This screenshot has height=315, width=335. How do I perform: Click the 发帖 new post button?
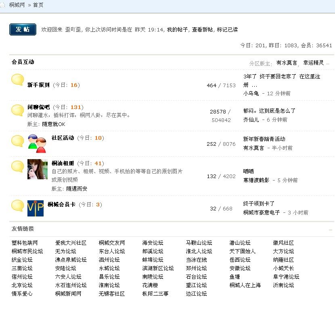[x=23, y=29]
